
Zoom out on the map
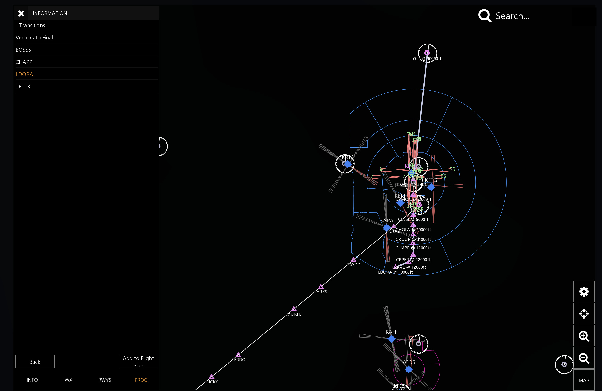(584, 358)
